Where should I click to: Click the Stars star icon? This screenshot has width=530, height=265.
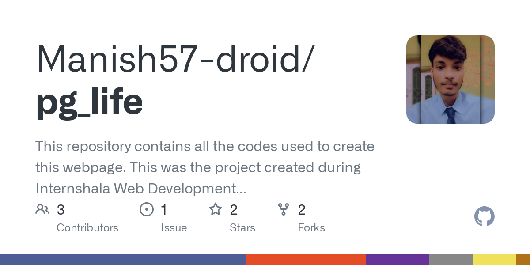[x=216, y=209]
